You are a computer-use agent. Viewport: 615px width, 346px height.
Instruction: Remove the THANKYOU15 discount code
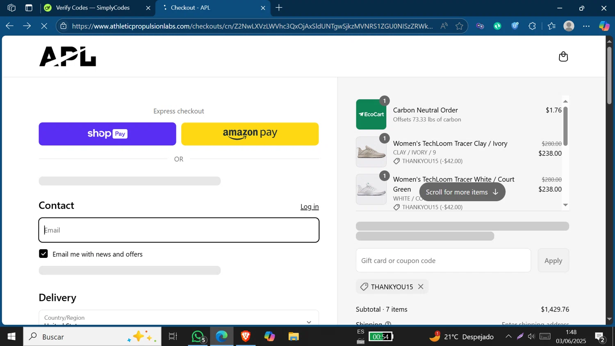[421, 287]
